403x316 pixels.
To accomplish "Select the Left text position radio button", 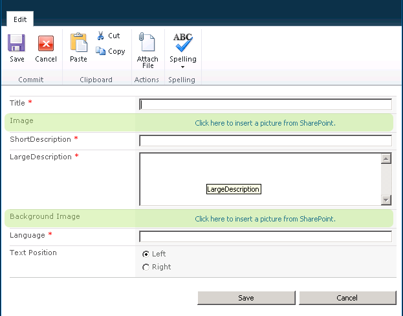I will coord(146,254).
